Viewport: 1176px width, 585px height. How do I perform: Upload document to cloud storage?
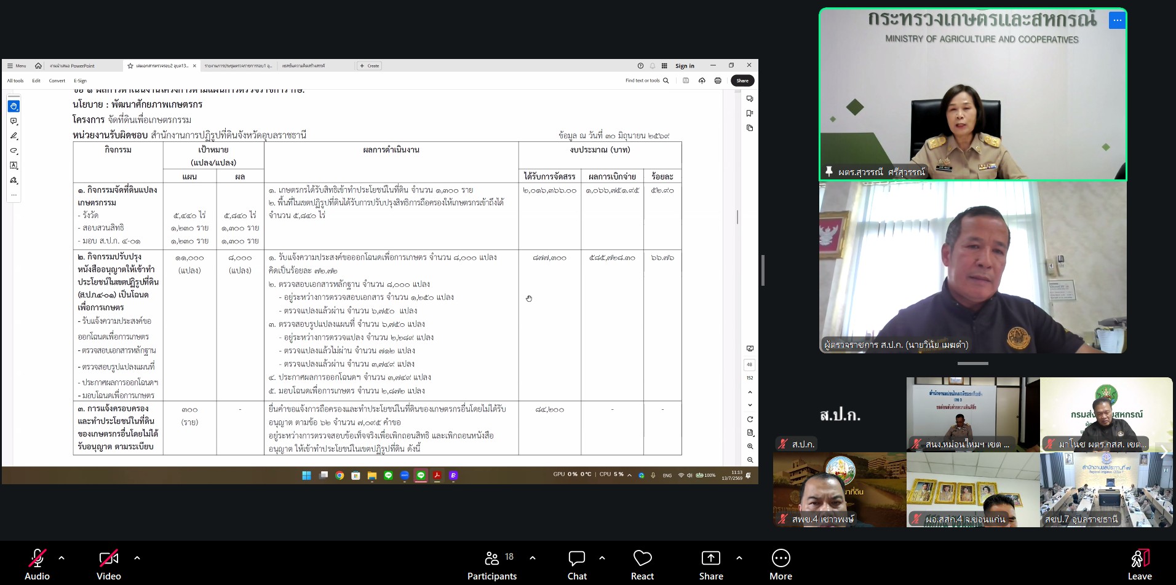tap(702, 80)
